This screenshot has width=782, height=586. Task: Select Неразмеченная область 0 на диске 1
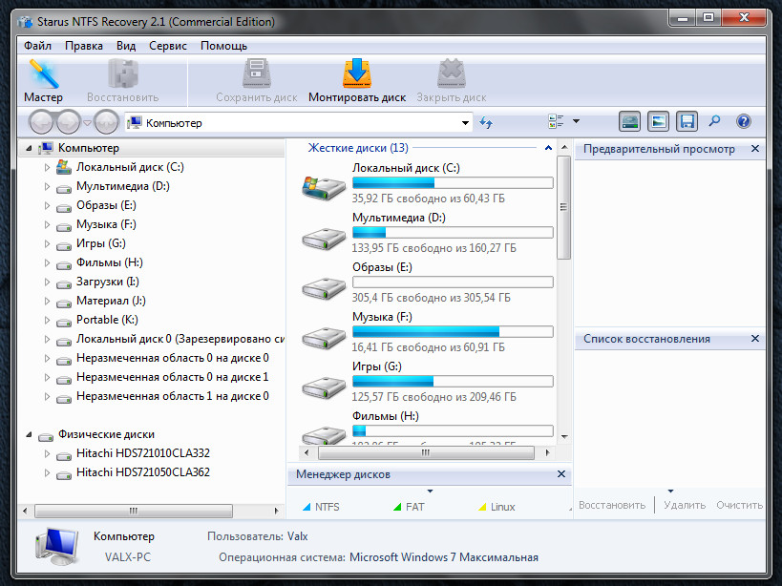point(173,377)
